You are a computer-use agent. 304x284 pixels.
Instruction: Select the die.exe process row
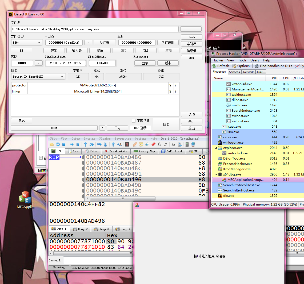(258, 196)
